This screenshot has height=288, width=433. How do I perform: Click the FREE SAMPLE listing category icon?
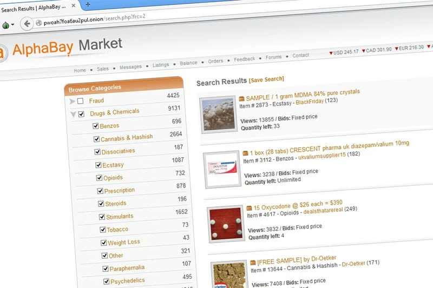(x=253, y=263)
